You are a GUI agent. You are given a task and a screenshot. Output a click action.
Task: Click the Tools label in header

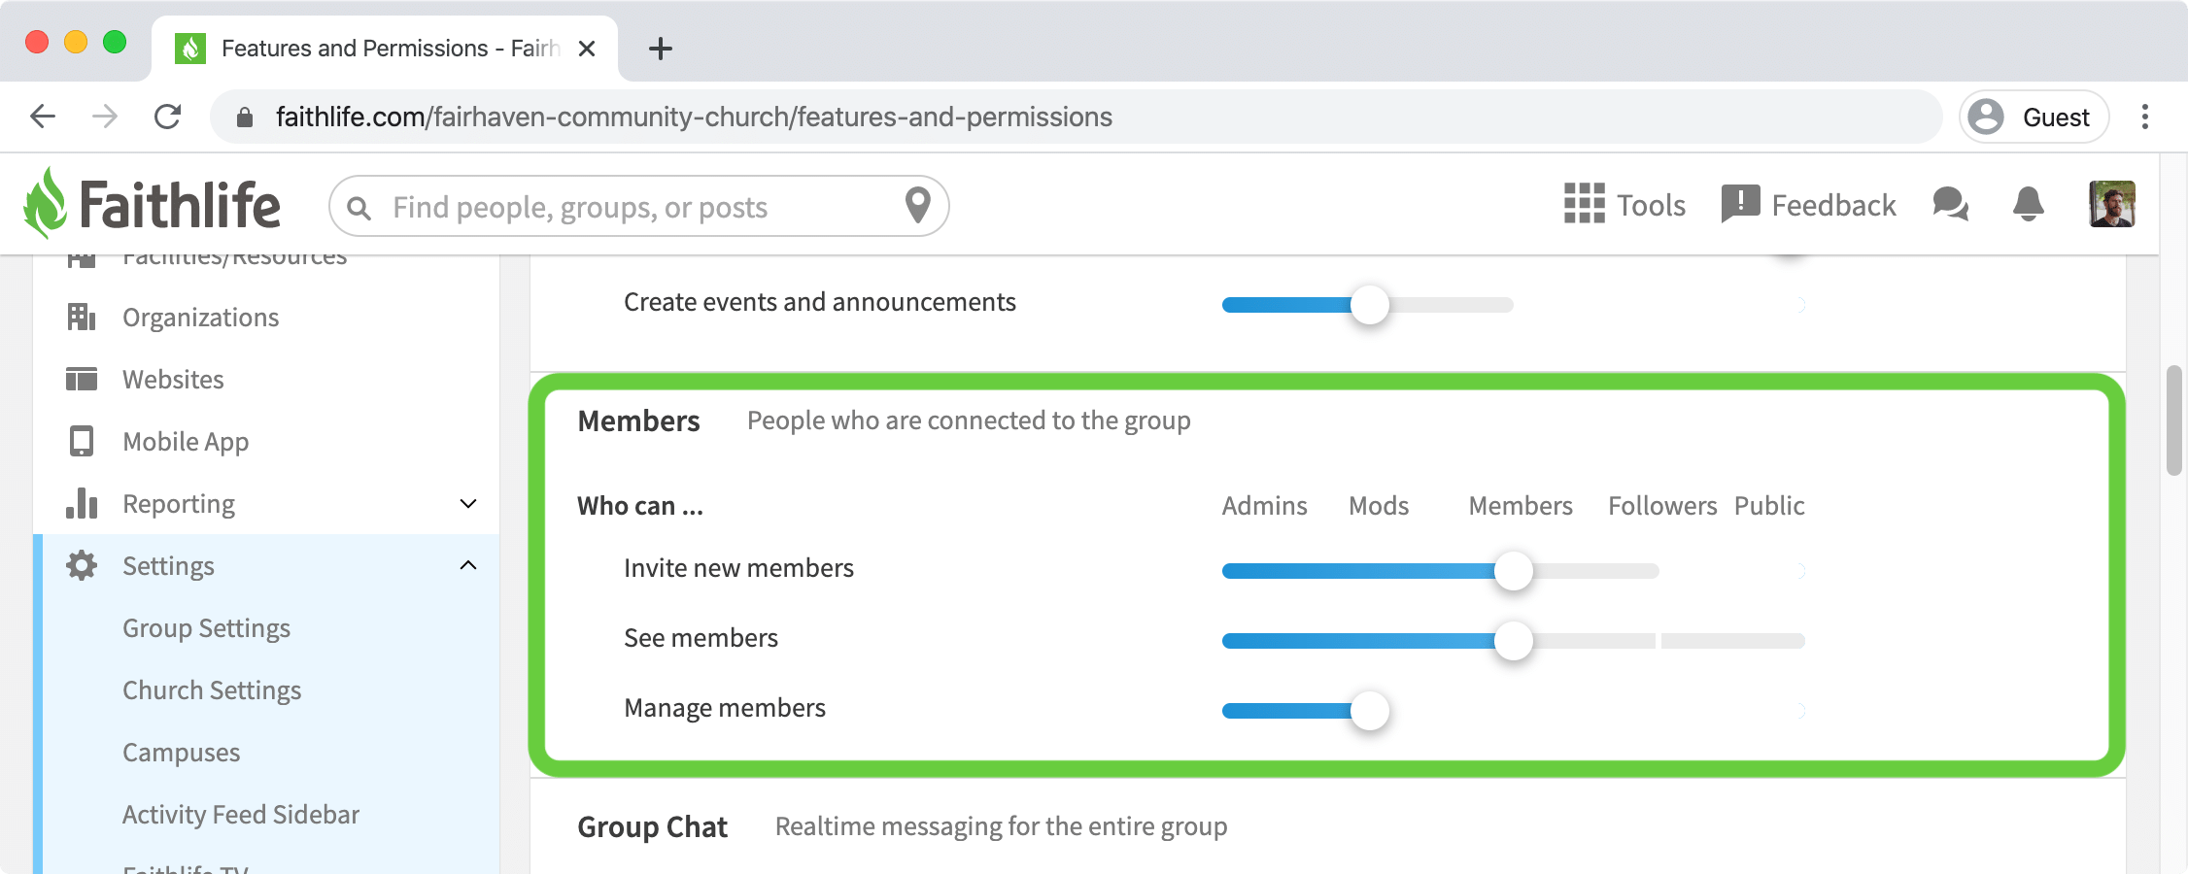(x=1651, y=205)
